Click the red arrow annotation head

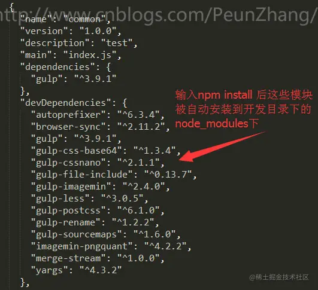[x=187, y=156]
